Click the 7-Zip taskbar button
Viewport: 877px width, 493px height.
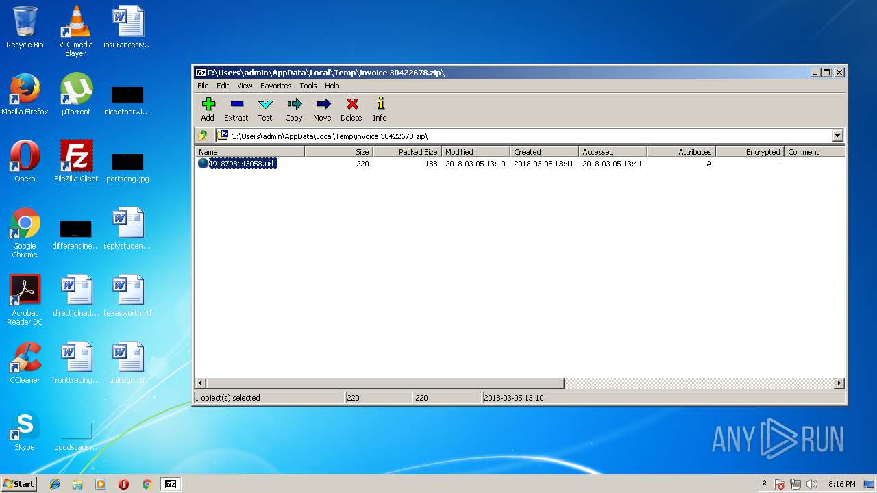coord(171,484)
